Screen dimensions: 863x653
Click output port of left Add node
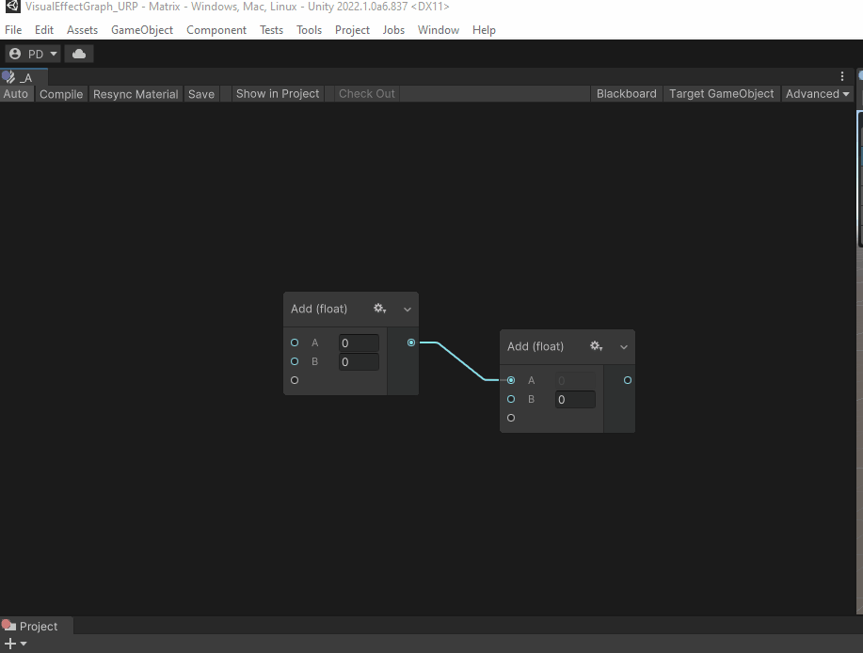[411, 342]
